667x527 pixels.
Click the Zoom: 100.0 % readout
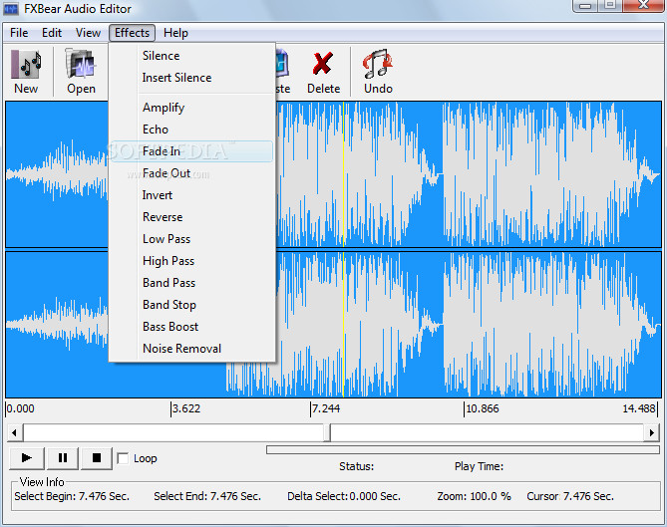click(474, 496)
